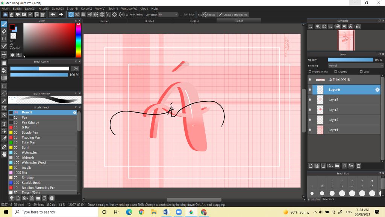Image resolution: width=385 pixels, height=217 pixels.
Task: Click the Reset button in the toolbar
Action: pyautogui.click(x=209, y=15)
